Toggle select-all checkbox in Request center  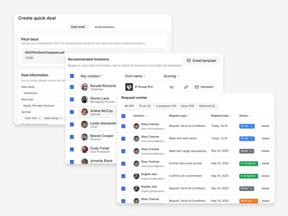(x=123, y=116)
